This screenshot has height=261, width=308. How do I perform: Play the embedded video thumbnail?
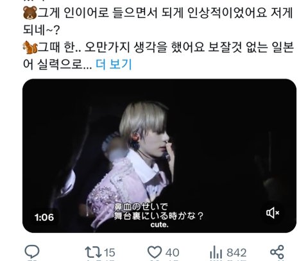point(159,156)
